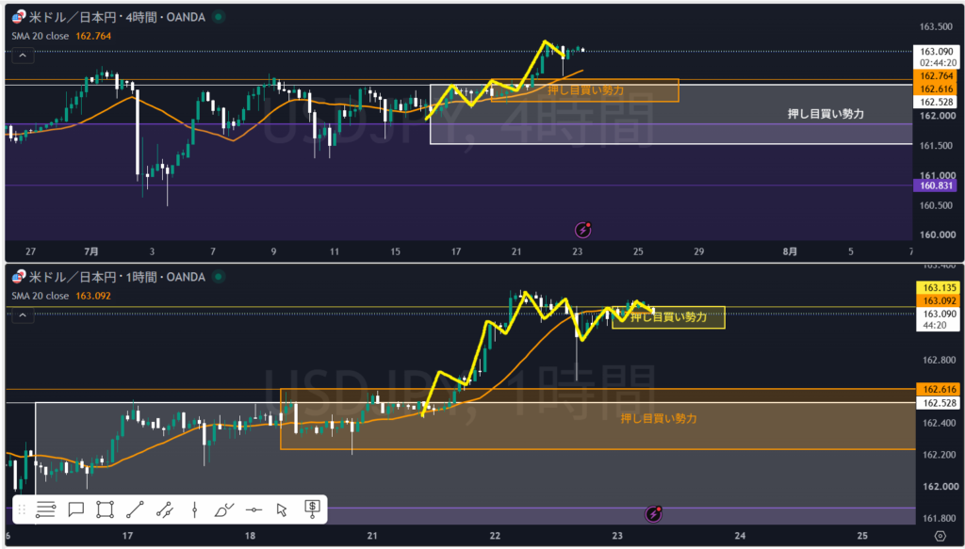Click green market status dot on 1-hour chart

tap(218, 277)
